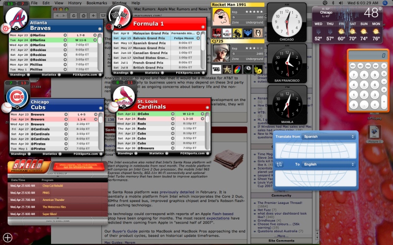Open Standings in the Braves widget
This screenshot has height=245, width=393.
tap(20, 74)
